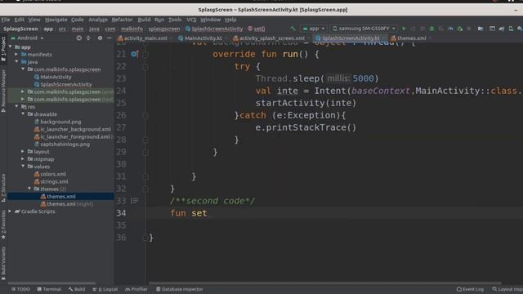This screenshot has width=523, height=294.
Task: Open the VCS menu
Action: click(191, 20)
